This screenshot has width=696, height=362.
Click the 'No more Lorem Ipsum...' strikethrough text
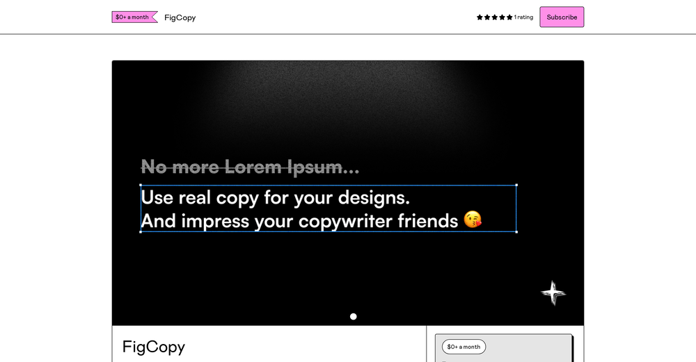[x=250, y=167]
